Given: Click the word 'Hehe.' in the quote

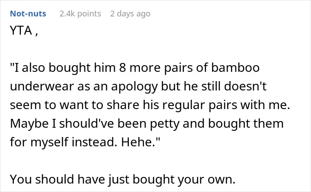Looking at the screenshot, I should pos(139,142).
